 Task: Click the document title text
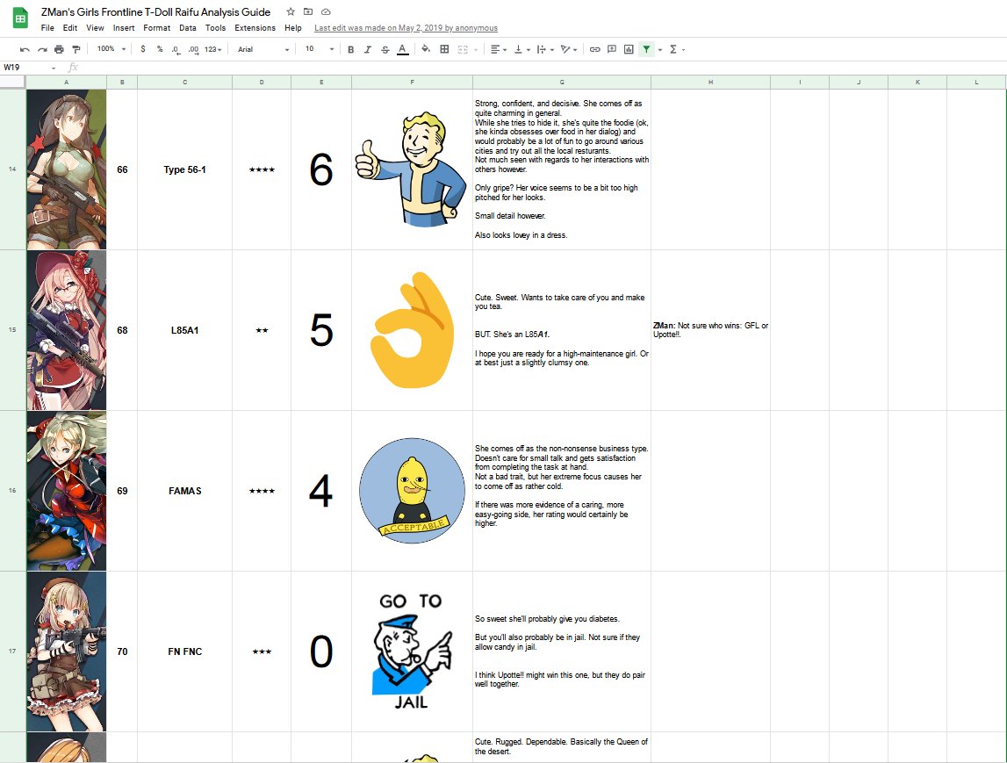click(x=155, y=12)
